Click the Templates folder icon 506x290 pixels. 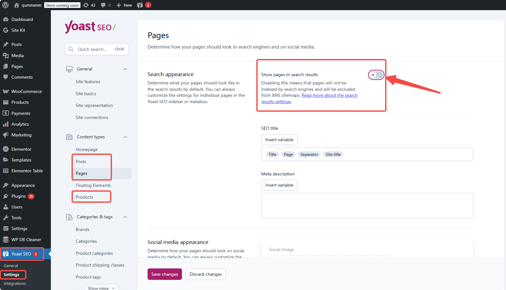(6, 160)
